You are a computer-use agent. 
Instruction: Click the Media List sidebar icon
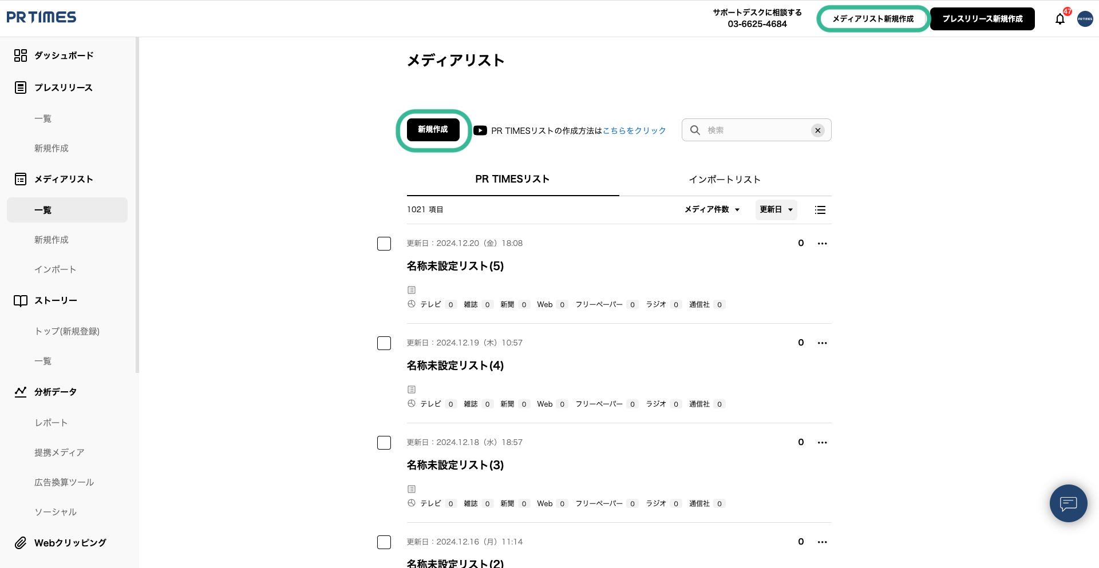(21, 179)
